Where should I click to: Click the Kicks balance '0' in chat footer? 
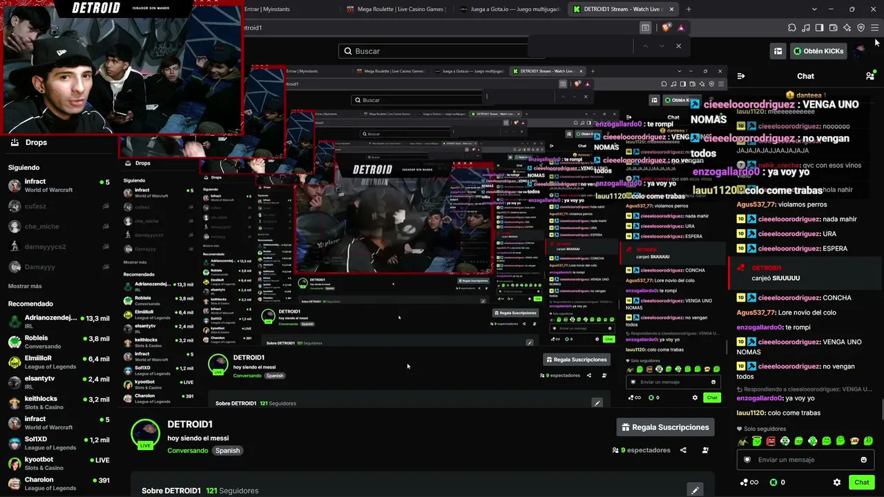click(778, 483)
